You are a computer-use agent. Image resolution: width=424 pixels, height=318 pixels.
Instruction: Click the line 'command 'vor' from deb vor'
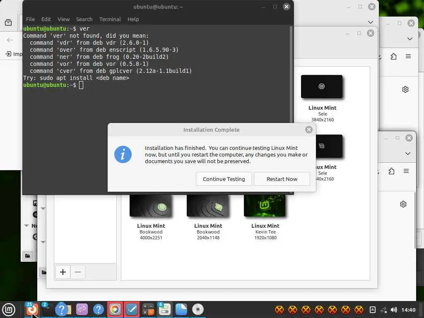(89, 64)
